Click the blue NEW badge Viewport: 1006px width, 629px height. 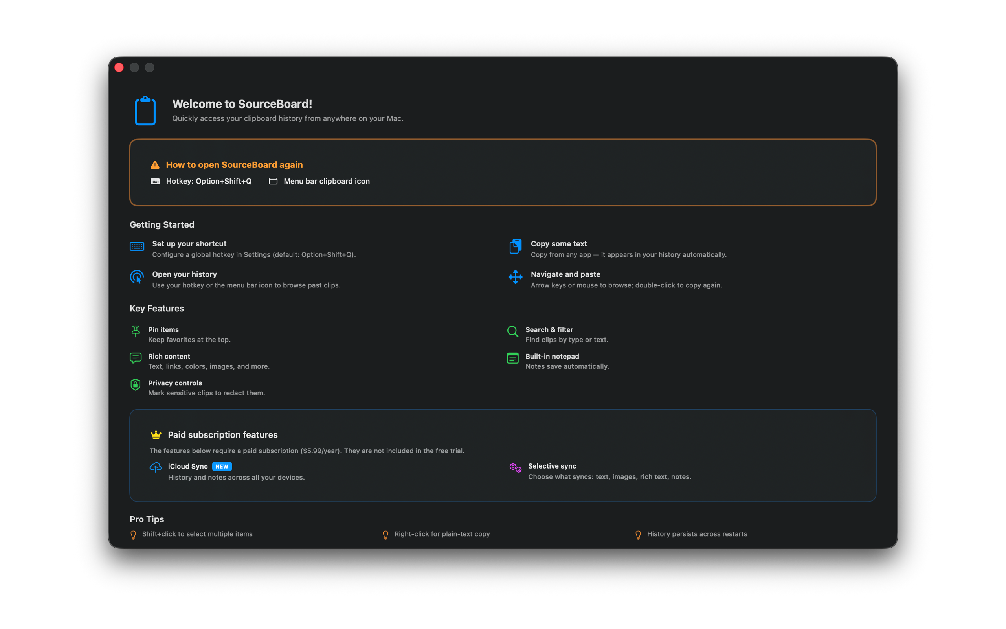[222, 466]
